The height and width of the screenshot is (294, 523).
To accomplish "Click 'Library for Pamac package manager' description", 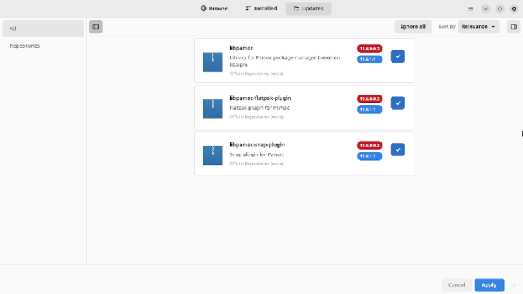I will coord(285,61).
